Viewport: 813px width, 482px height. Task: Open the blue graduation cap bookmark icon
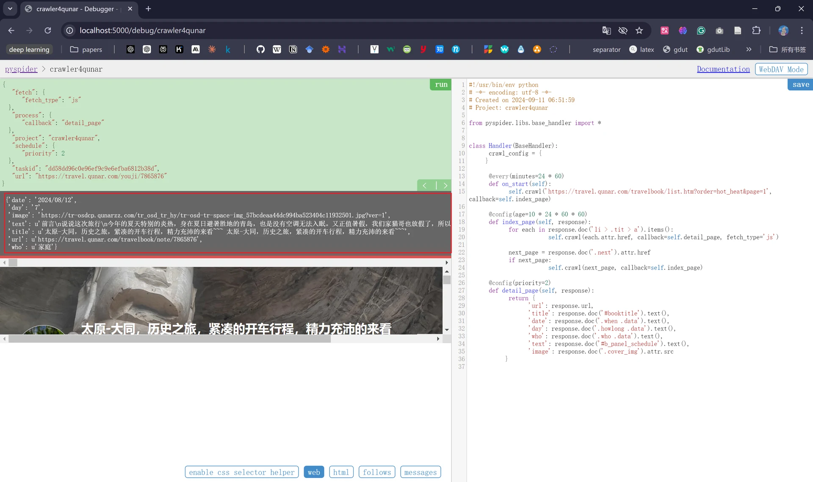pos(309,50)
